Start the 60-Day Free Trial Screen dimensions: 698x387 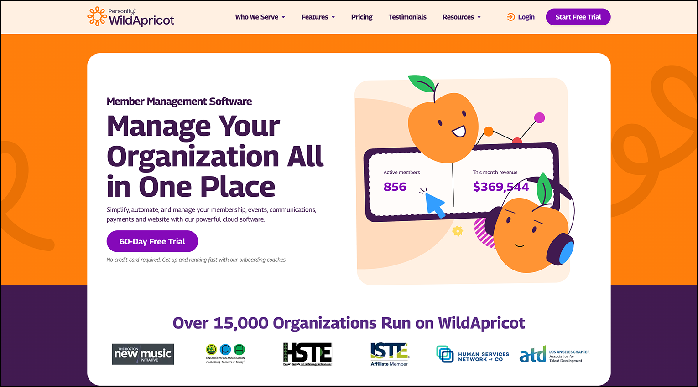(152, 241)
